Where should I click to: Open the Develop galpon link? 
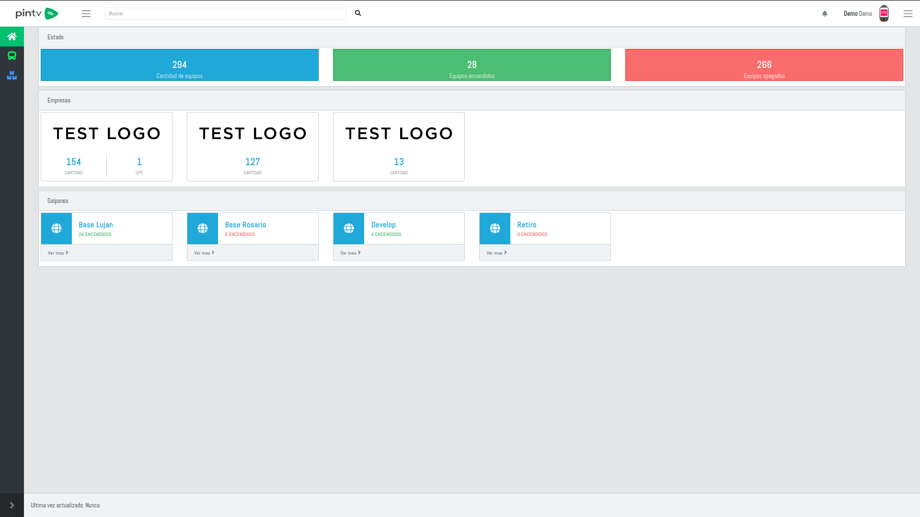(383, 225)
